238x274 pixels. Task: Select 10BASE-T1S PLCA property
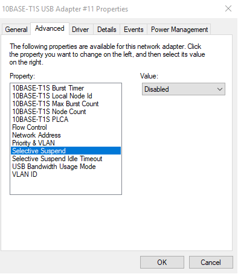(x=66, y=119)
